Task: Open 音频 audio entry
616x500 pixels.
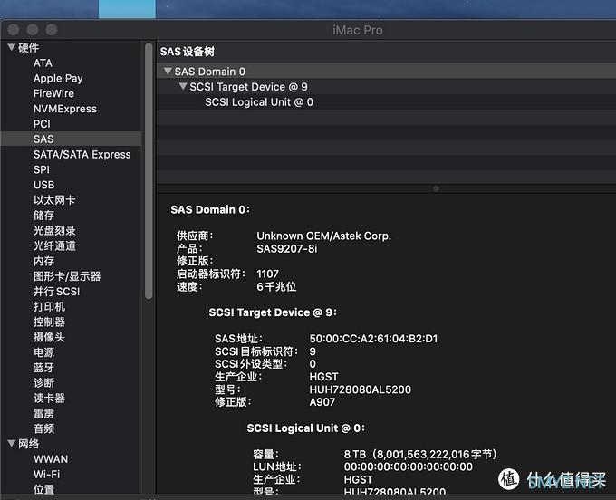Action: [44, 428]
